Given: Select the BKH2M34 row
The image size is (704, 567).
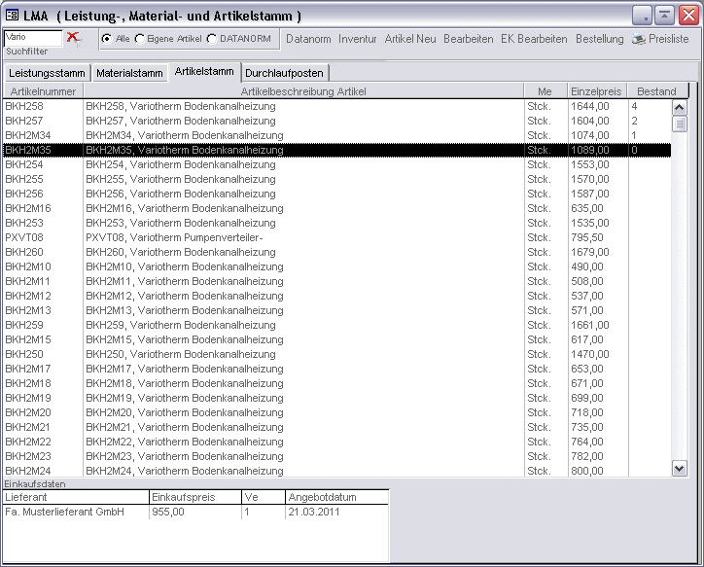Looking at the screenshot, I should coord(337,135).
